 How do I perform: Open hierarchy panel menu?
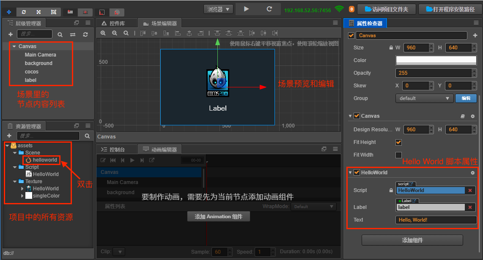[x=88, y=23]
